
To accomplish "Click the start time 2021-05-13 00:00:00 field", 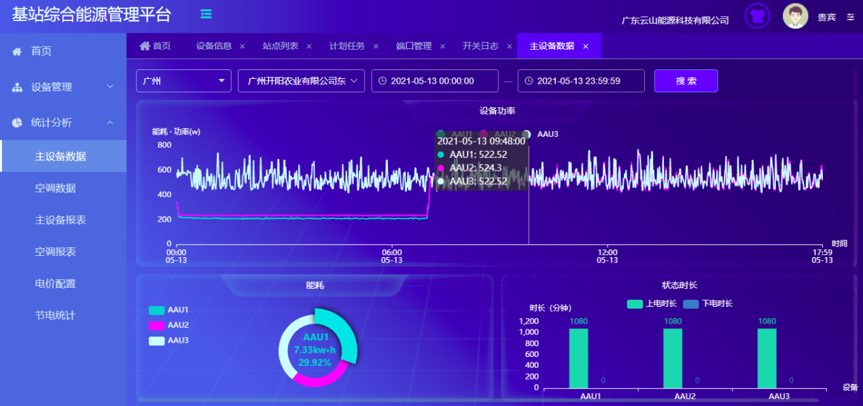I will (435, 81).
